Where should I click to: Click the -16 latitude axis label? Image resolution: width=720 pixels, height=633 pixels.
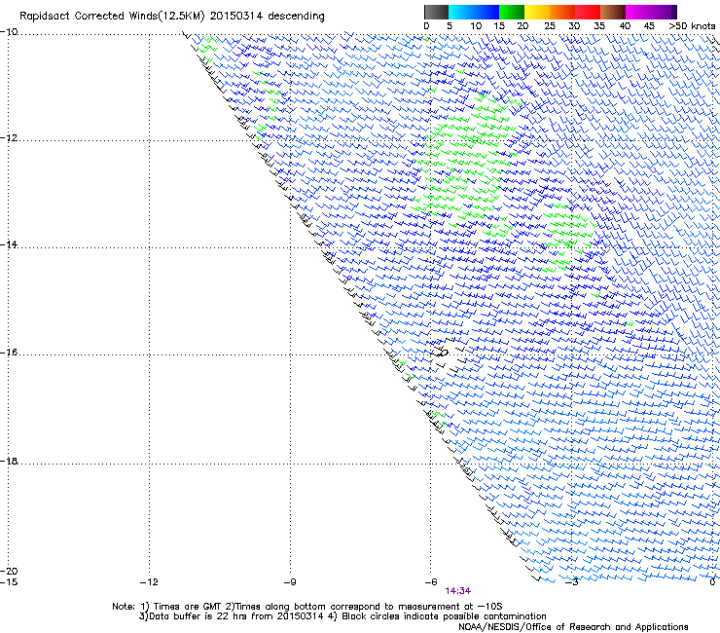tap(9, 353)
